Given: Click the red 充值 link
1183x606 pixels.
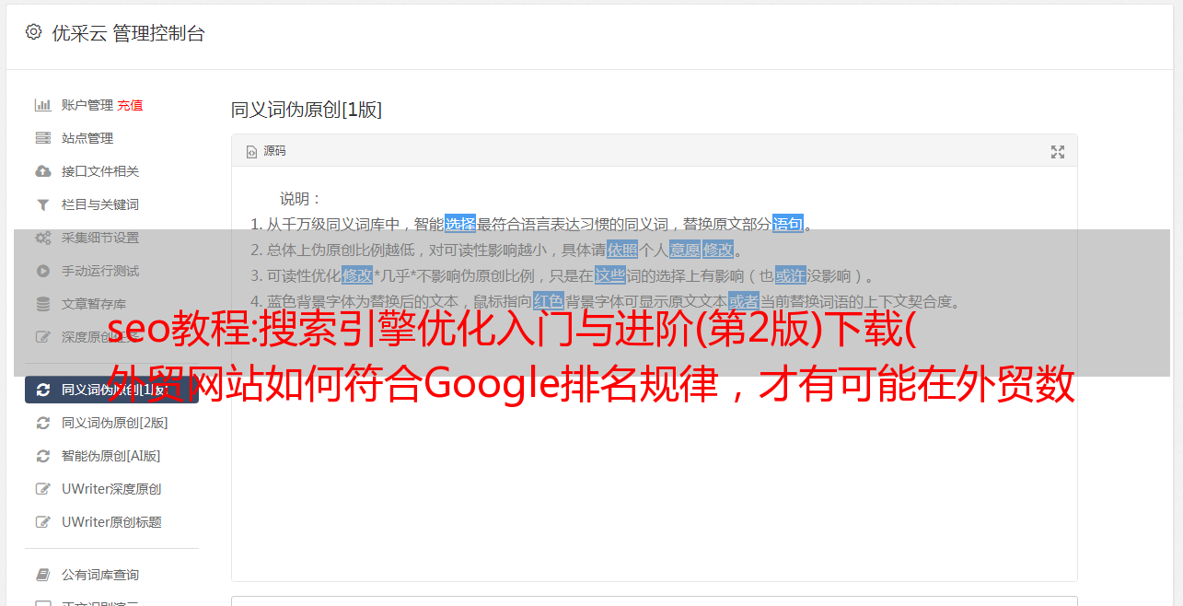Looking at the screenshot, I should click(130, 105).
